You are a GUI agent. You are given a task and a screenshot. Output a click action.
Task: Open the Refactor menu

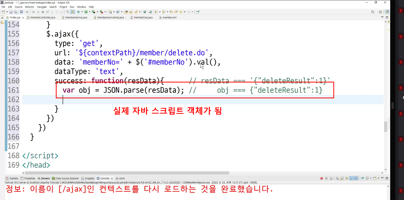pyautogui.click(x=30, y=7)
